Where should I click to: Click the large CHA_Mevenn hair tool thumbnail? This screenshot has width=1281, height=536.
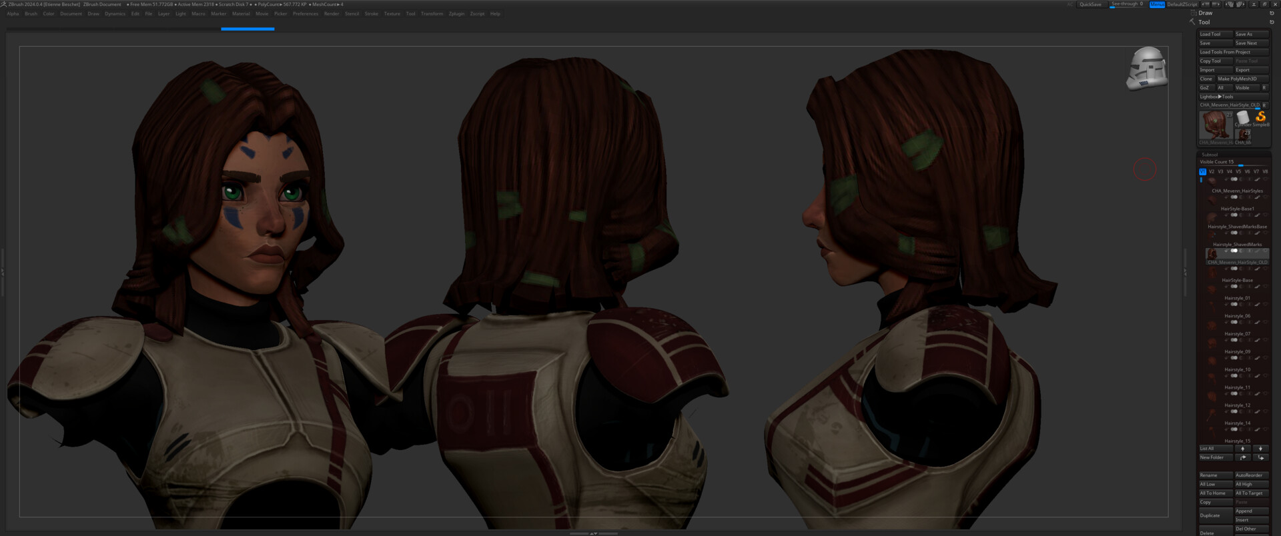coord(1215,127)
